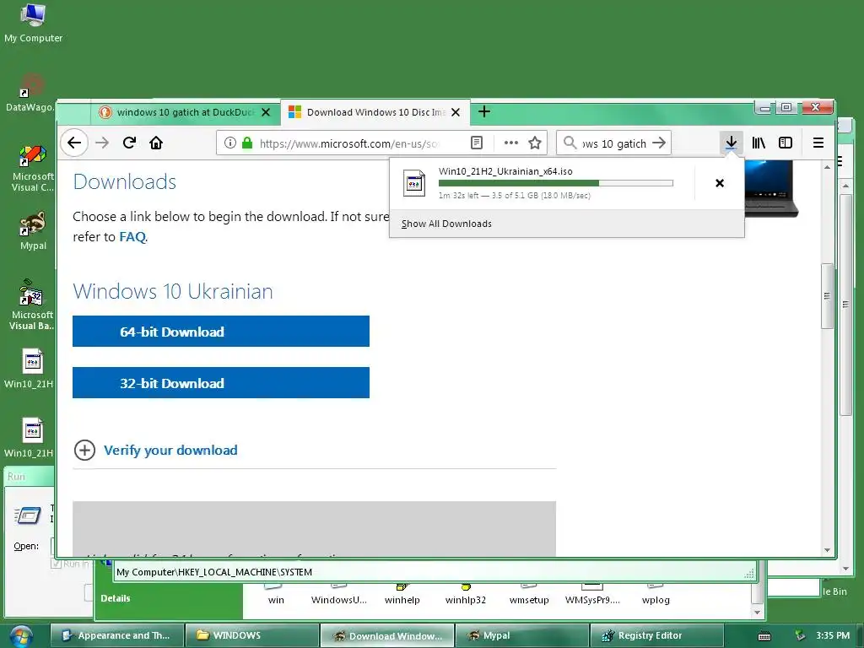The height and width of the screenshot is (648, 864).
Task: Select Microsoft Visual C desktop icon
Action: tap(33, 169)
